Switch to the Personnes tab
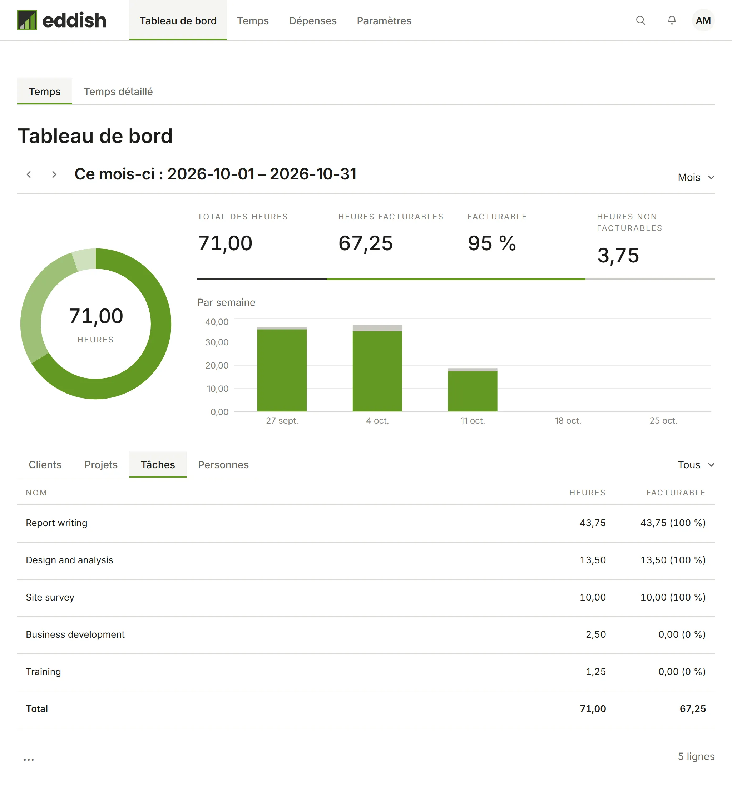This screenshot has height=810, width=732. point(223,464)
